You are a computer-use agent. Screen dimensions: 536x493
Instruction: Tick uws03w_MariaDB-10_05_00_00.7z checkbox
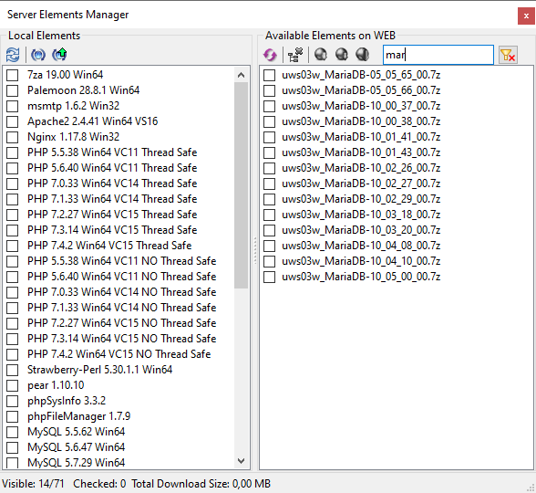[x=270, y=277]
